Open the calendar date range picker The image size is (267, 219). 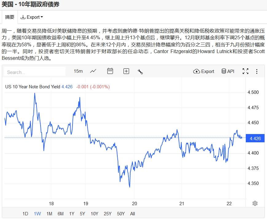point(110,71)
